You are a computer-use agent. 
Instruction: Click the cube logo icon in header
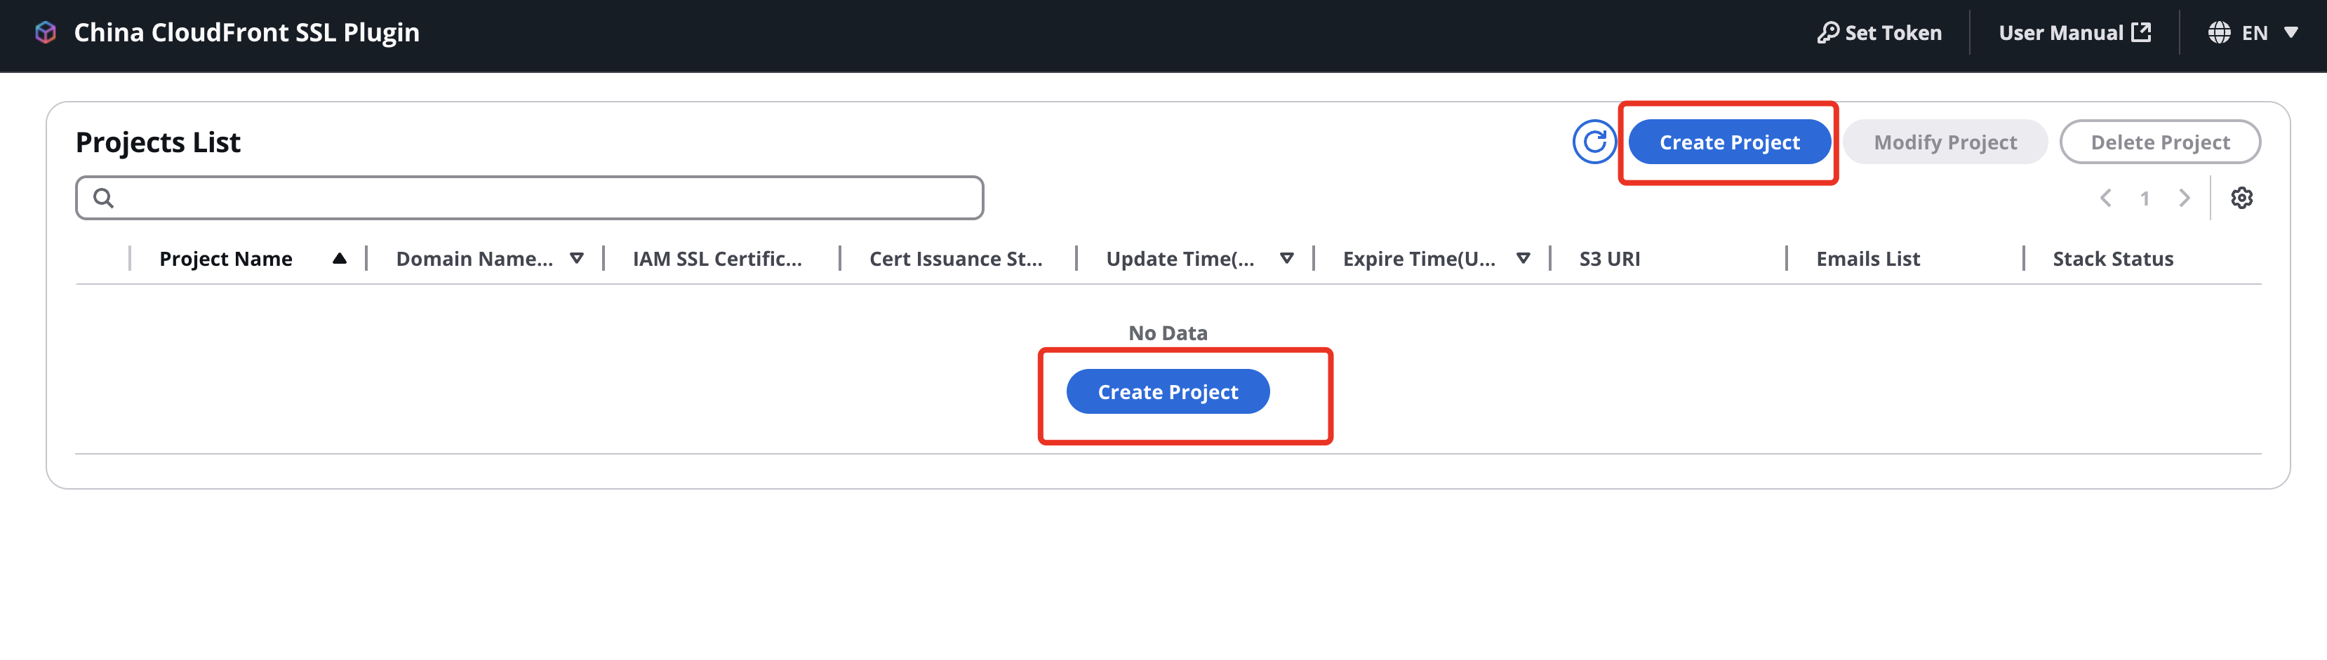click(x=45, y=32)
